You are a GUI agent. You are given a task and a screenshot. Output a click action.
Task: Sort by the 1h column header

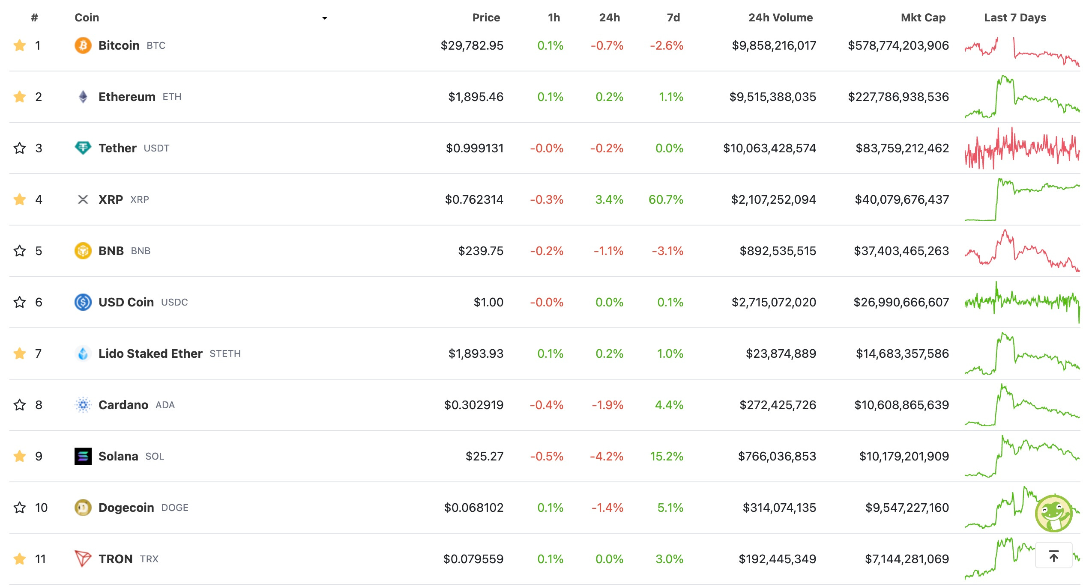pos(554,18)
